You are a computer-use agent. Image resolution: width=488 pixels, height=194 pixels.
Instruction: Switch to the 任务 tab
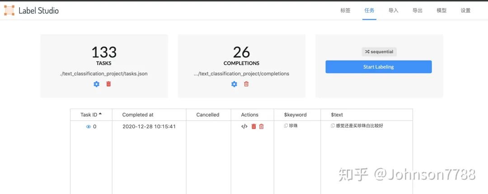(x=370, y=10)
